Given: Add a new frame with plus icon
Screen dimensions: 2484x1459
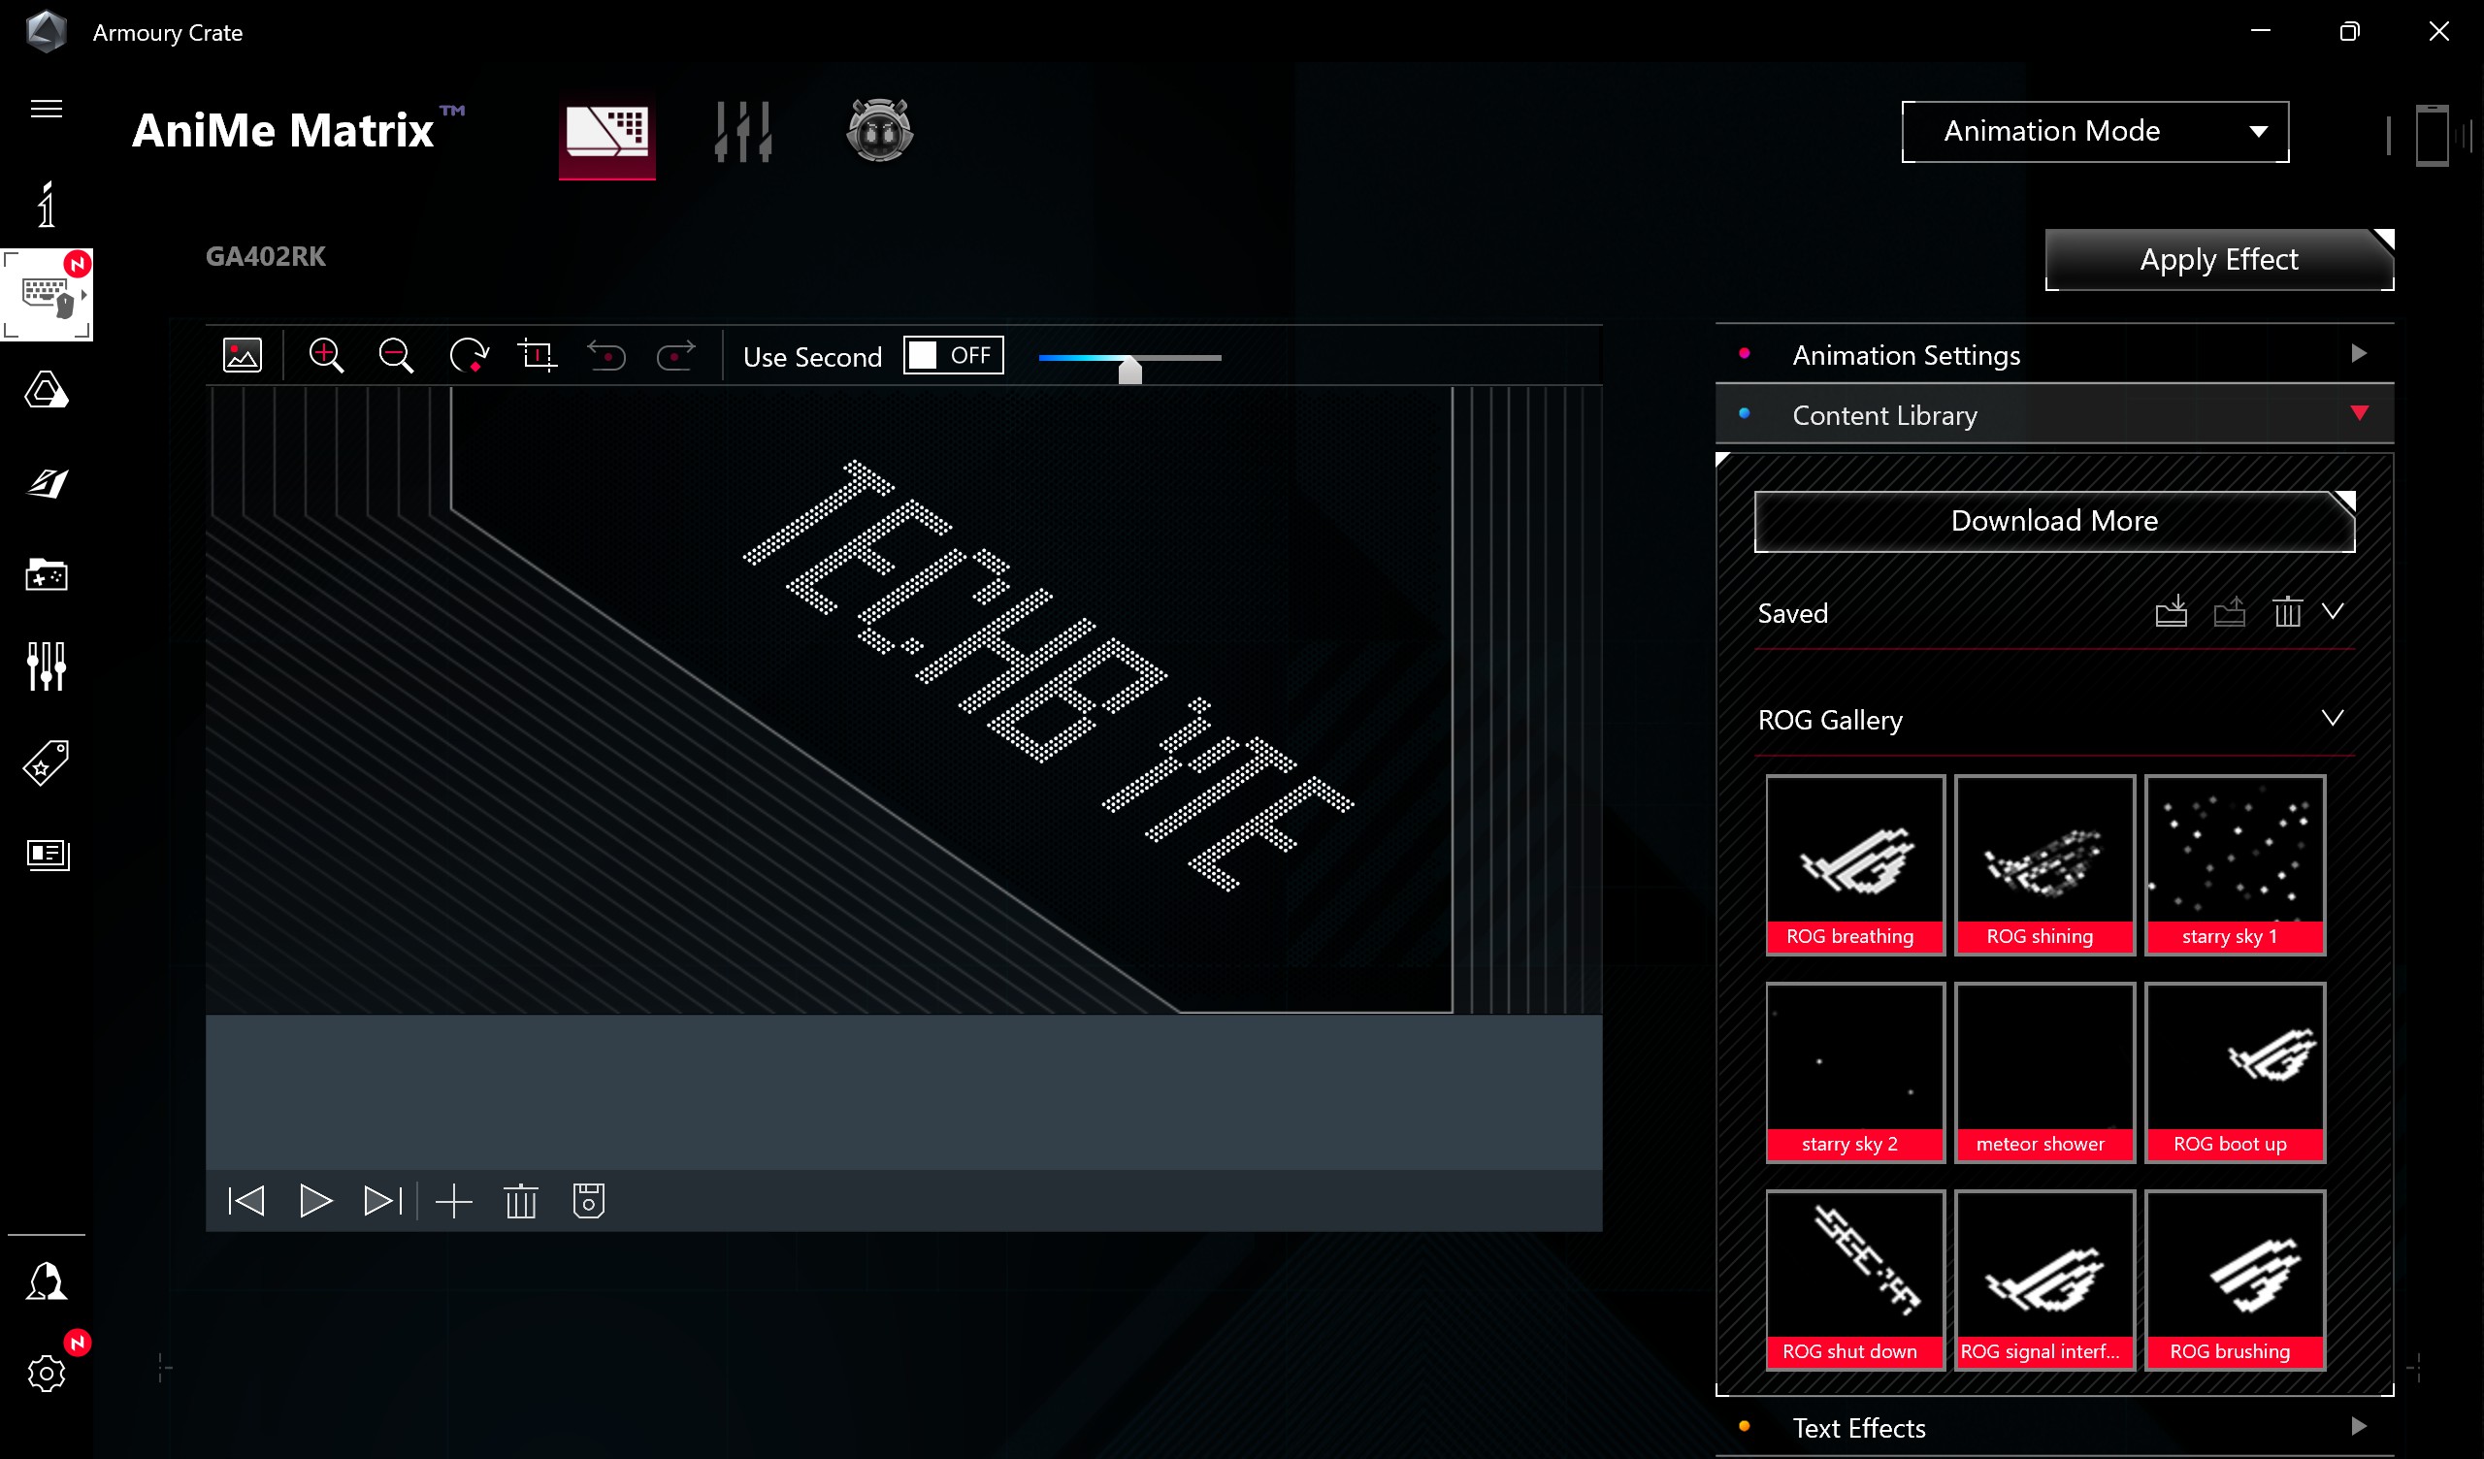Looking at the screenshot, I should tap(454, 1202).
